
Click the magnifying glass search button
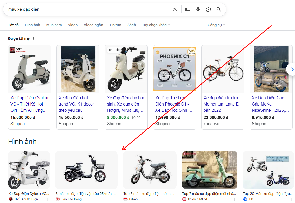point(219,9)
